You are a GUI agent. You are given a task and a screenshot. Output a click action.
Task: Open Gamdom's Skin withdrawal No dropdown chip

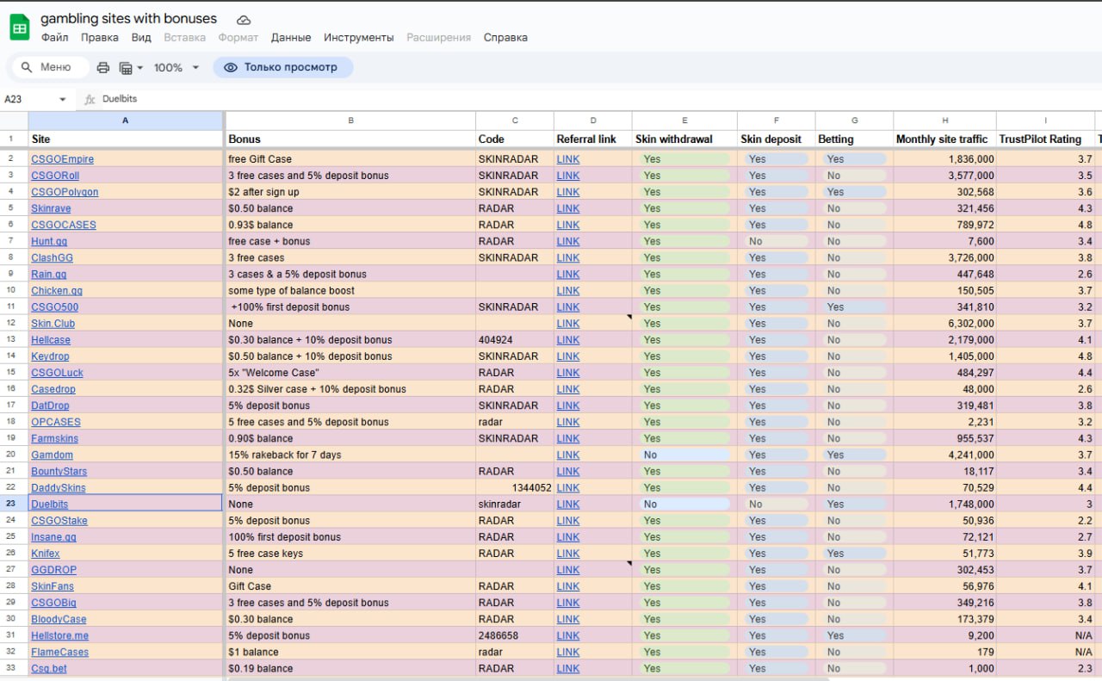click(x=684, y=455)
